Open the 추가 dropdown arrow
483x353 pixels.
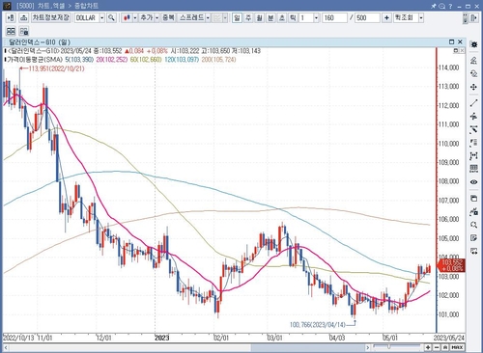157,17
